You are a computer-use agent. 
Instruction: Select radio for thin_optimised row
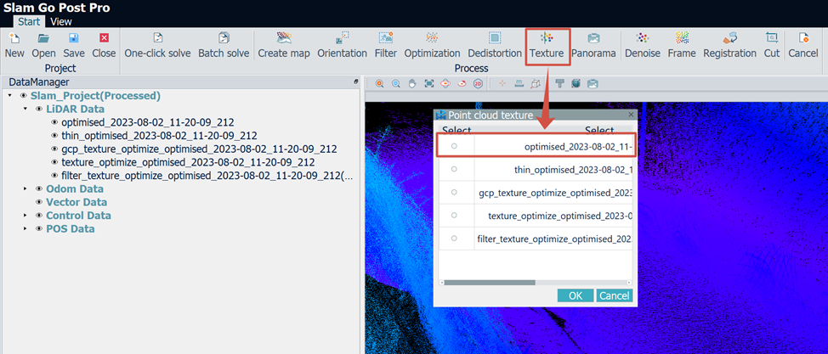(454, 169)
